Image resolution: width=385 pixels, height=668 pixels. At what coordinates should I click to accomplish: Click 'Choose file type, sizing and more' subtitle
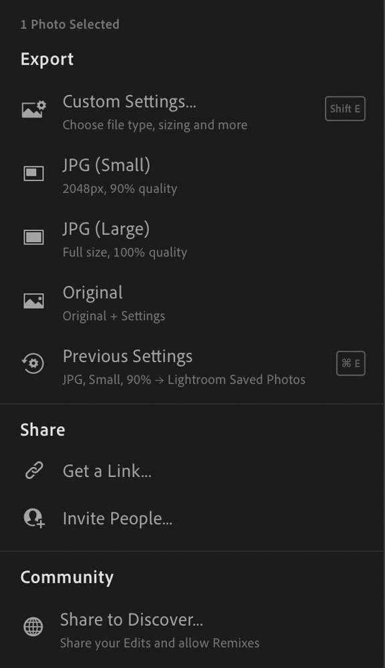[x=155, y=126]
